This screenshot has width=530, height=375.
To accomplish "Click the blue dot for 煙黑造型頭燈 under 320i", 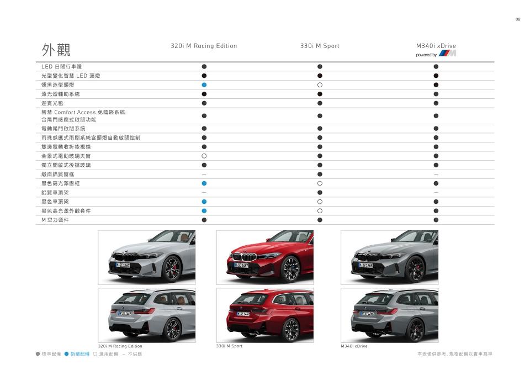I will tap(204, 84).
